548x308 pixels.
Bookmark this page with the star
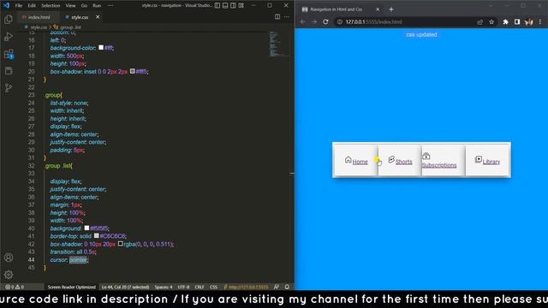point(491,21)
